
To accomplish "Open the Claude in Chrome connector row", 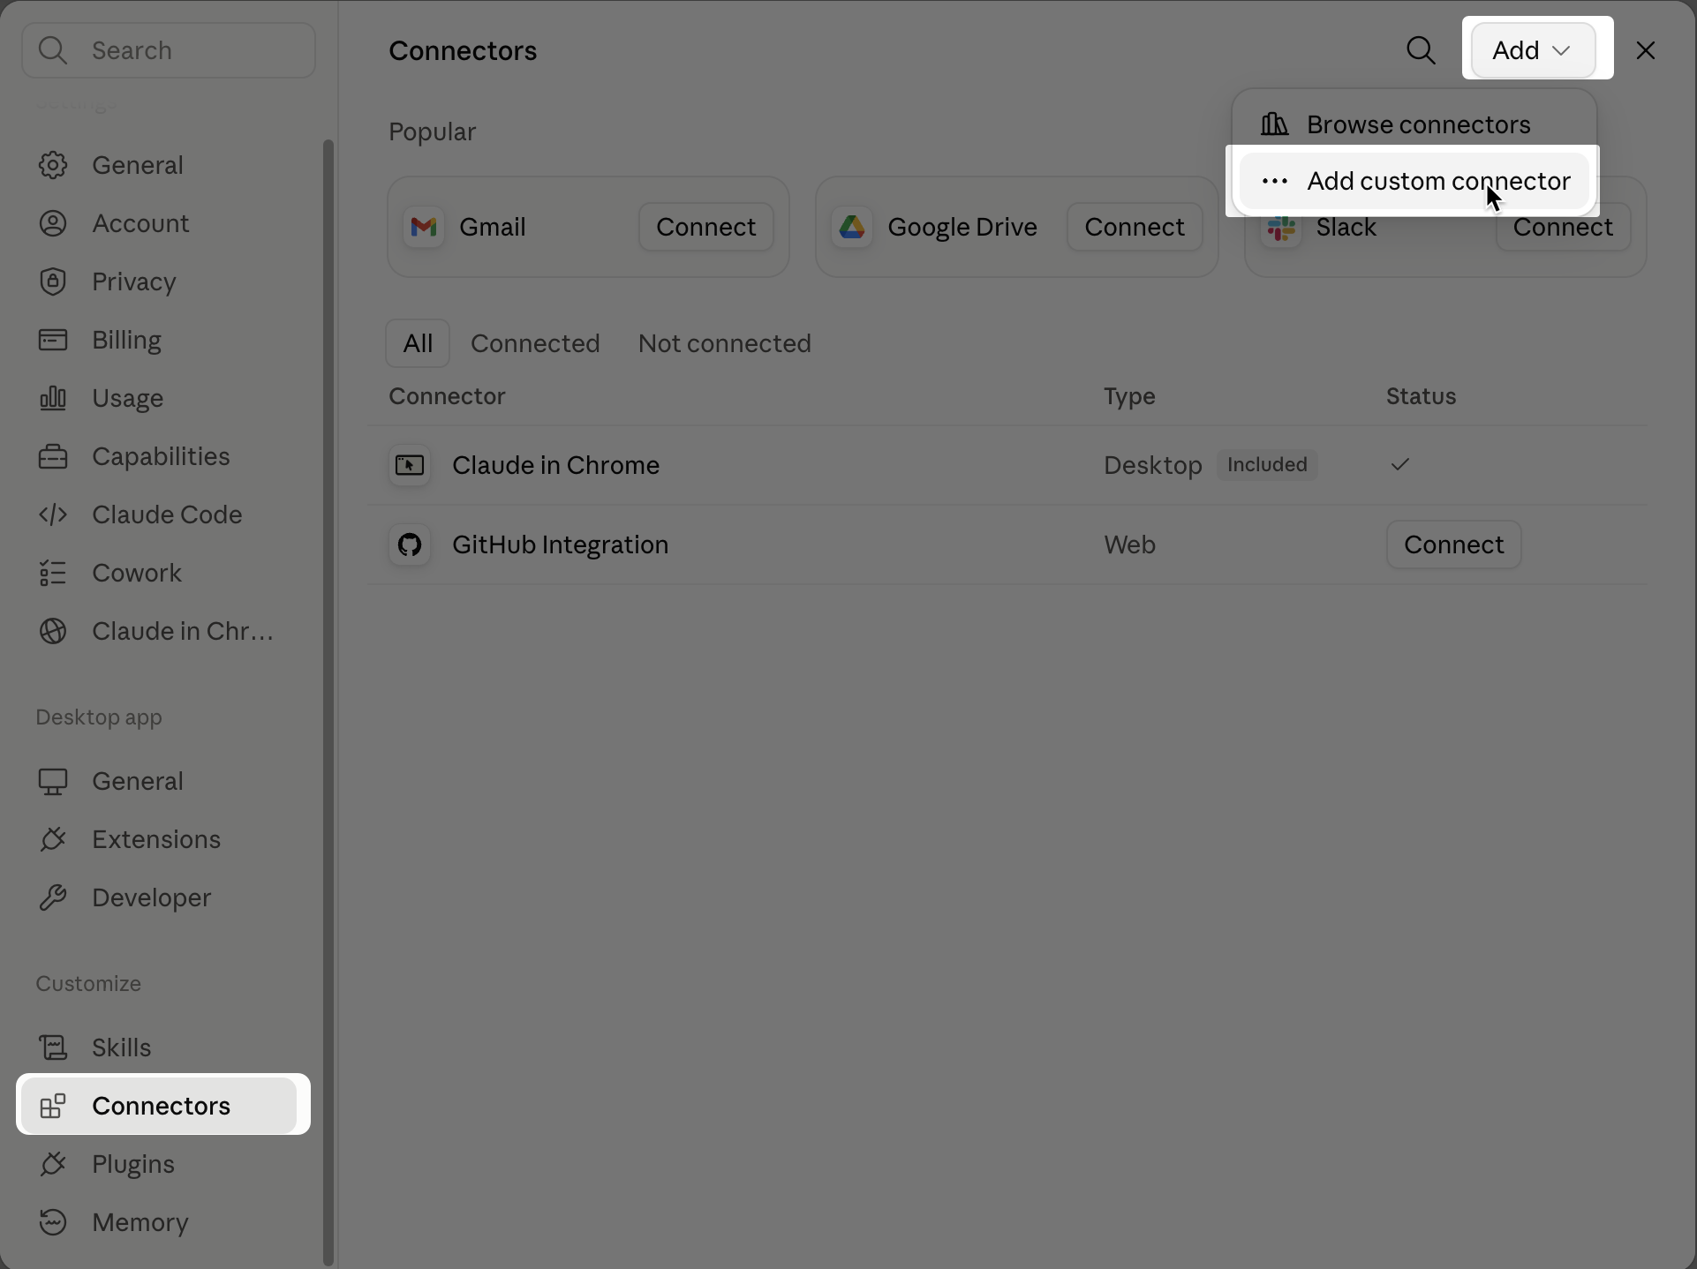I will coord(1007,465).
